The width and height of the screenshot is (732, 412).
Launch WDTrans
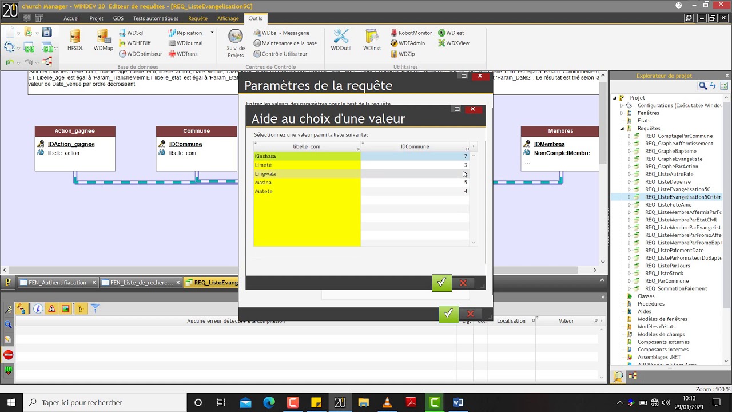(183, 54)
